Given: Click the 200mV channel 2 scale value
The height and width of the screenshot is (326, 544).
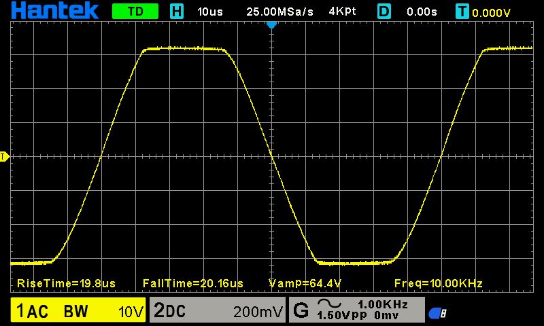Looking at the screenshot, I should pyautogui.click(x=258, y=312).
